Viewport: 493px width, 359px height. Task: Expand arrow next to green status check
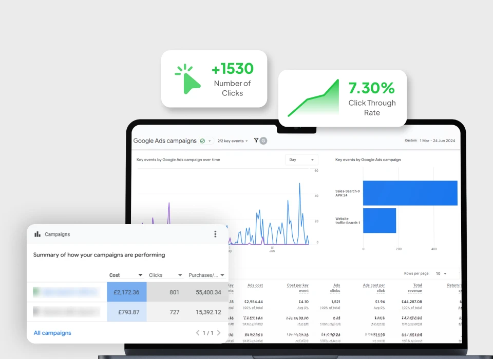click(210, 141)
